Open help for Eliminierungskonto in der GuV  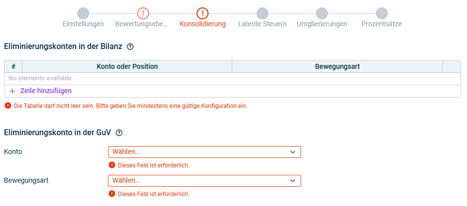pos(119,133)
